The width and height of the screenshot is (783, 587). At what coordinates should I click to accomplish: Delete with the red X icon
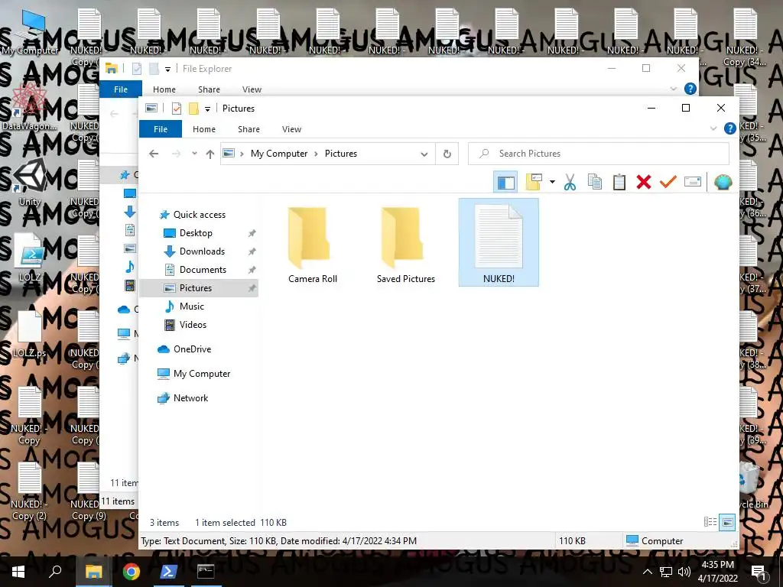644,182
